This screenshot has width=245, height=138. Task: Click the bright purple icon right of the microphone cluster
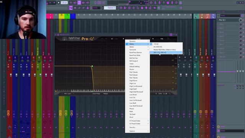point(168,3)
